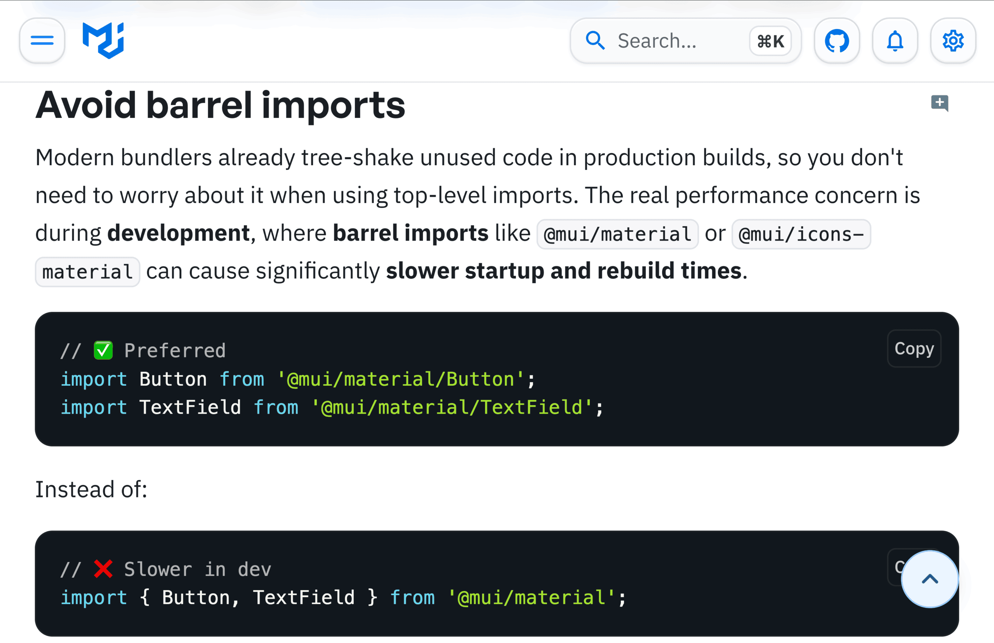This screenshot has height=643, width=994.
Task: Click the search magnifier icon
Action: pos(595,40)
